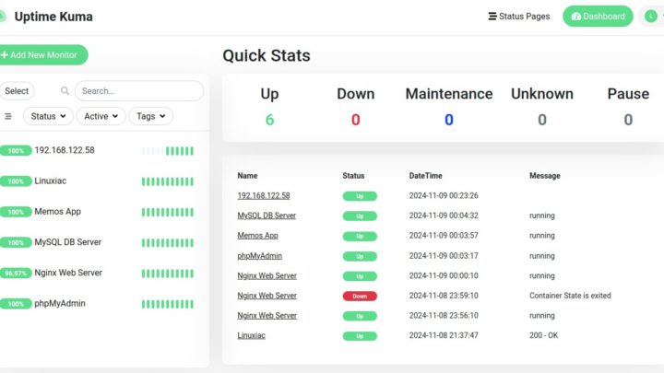Click the Dashboard speedometer icon
Screen dimensions: 664x373
(576, 17)
